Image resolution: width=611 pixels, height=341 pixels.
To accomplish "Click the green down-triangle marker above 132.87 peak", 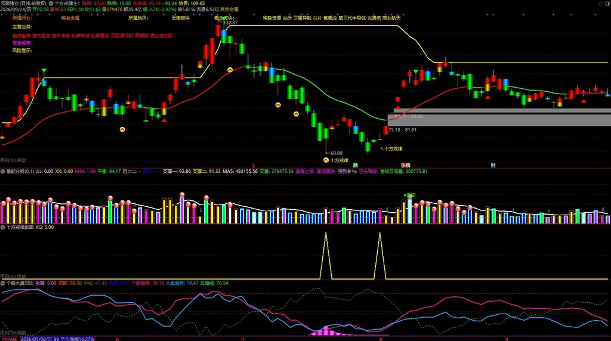I will coord(224,18).
